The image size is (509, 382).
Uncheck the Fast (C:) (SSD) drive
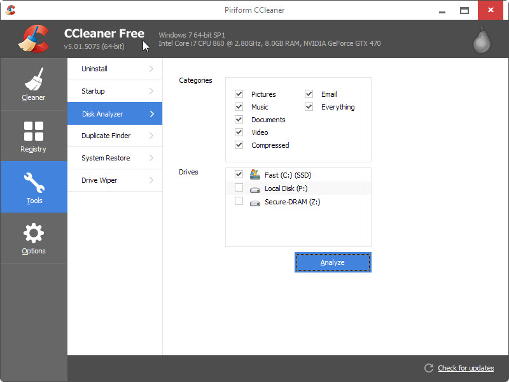pos(239,174)
